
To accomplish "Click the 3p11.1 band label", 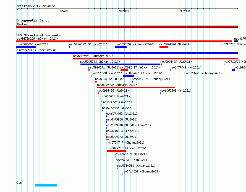I will point(22,24).
